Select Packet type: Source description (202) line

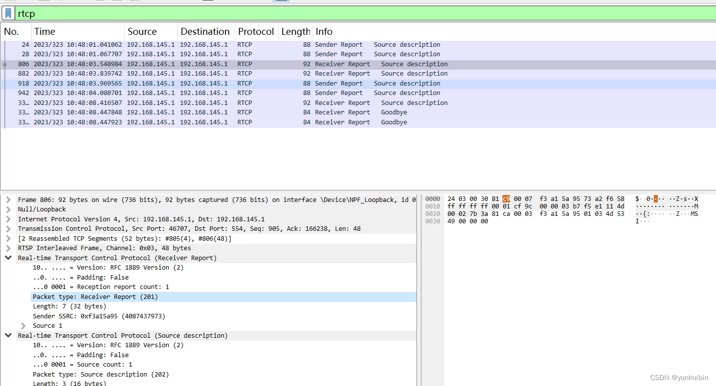[101, 375]
